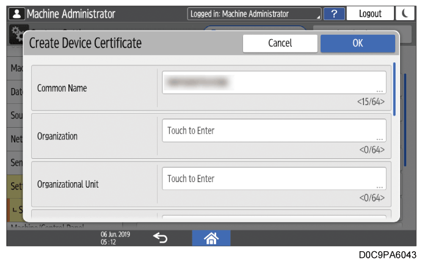The image size is (422, 261).
Task: Tap the Organization 'Touch to Enter' field
Action: pos(273,130)
